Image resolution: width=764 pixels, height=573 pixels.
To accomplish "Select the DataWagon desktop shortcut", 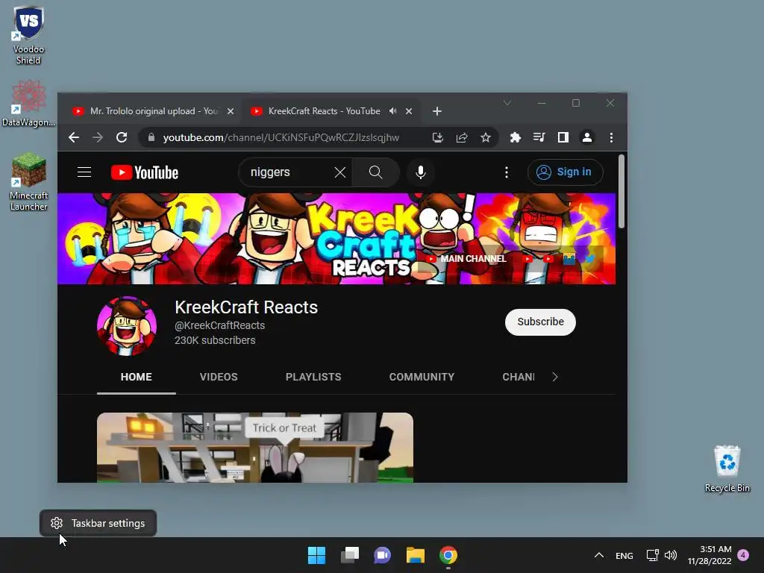I will 28,103.
